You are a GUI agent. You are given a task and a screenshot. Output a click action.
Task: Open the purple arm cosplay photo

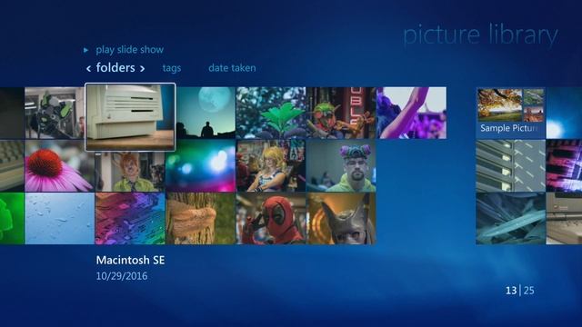click(412, 113)
